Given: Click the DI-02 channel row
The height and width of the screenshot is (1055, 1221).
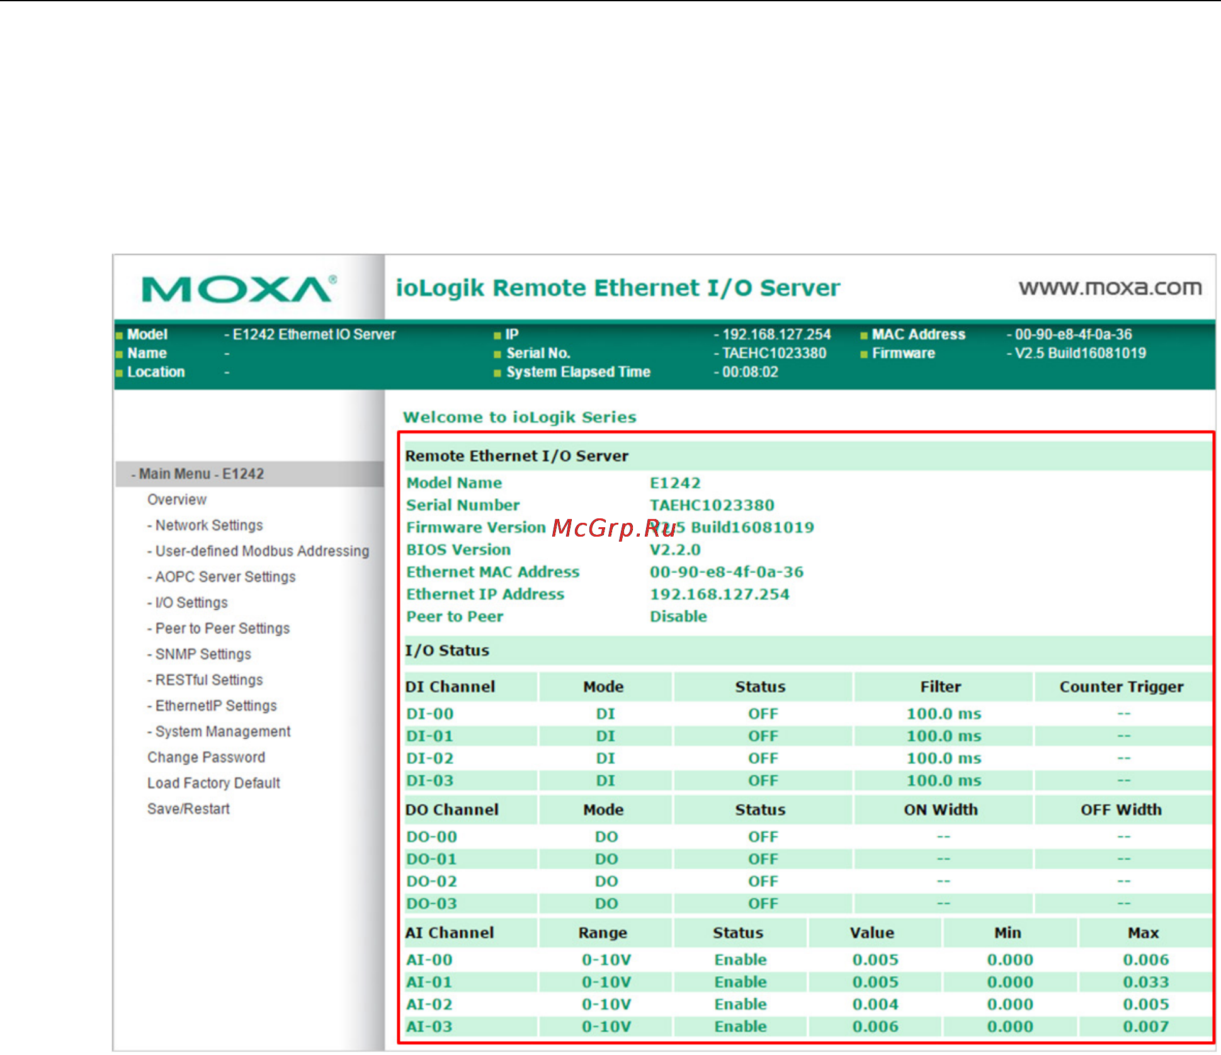Looking at the screenshot, I should 808,758.
